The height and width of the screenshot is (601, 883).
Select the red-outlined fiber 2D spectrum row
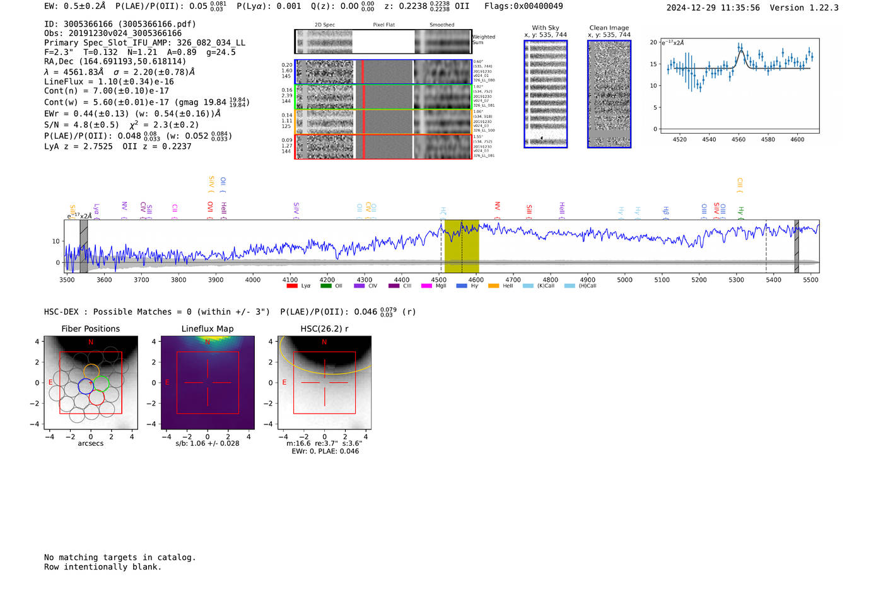click(383, 146)
